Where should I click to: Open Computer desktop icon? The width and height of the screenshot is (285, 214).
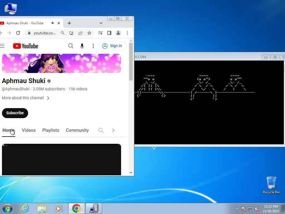point(11,9)
